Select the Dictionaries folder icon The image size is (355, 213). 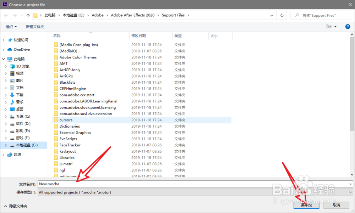pos(56,127)
